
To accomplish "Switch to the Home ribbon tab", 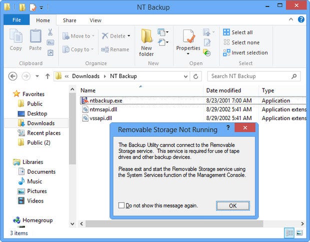I will click(43, 20).
